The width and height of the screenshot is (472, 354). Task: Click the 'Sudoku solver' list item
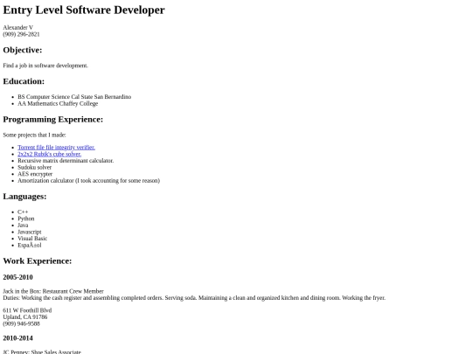coord(35,167)
